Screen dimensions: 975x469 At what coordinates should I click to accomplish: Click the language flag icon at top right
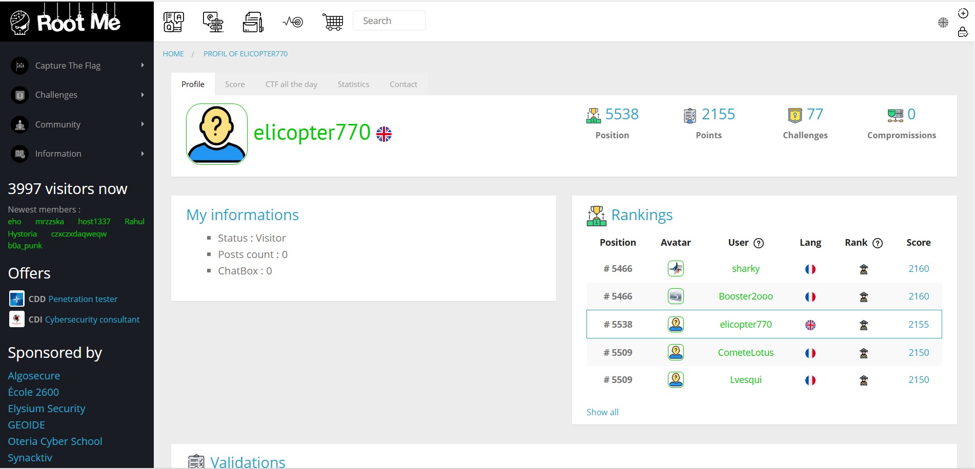pos(943,23)
